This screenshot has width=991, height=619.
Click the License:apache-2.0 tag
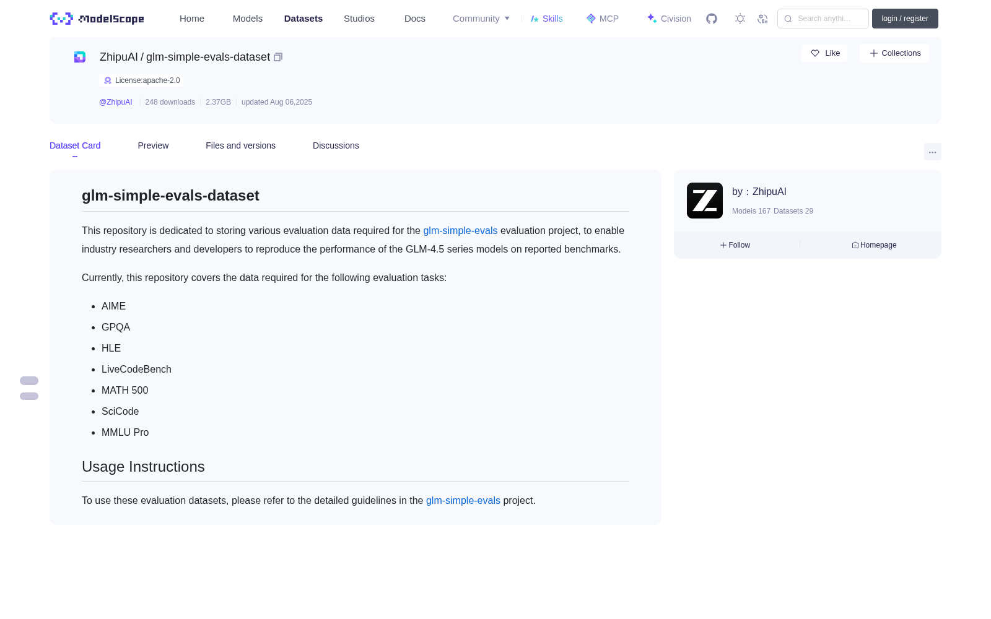(141, 80)
